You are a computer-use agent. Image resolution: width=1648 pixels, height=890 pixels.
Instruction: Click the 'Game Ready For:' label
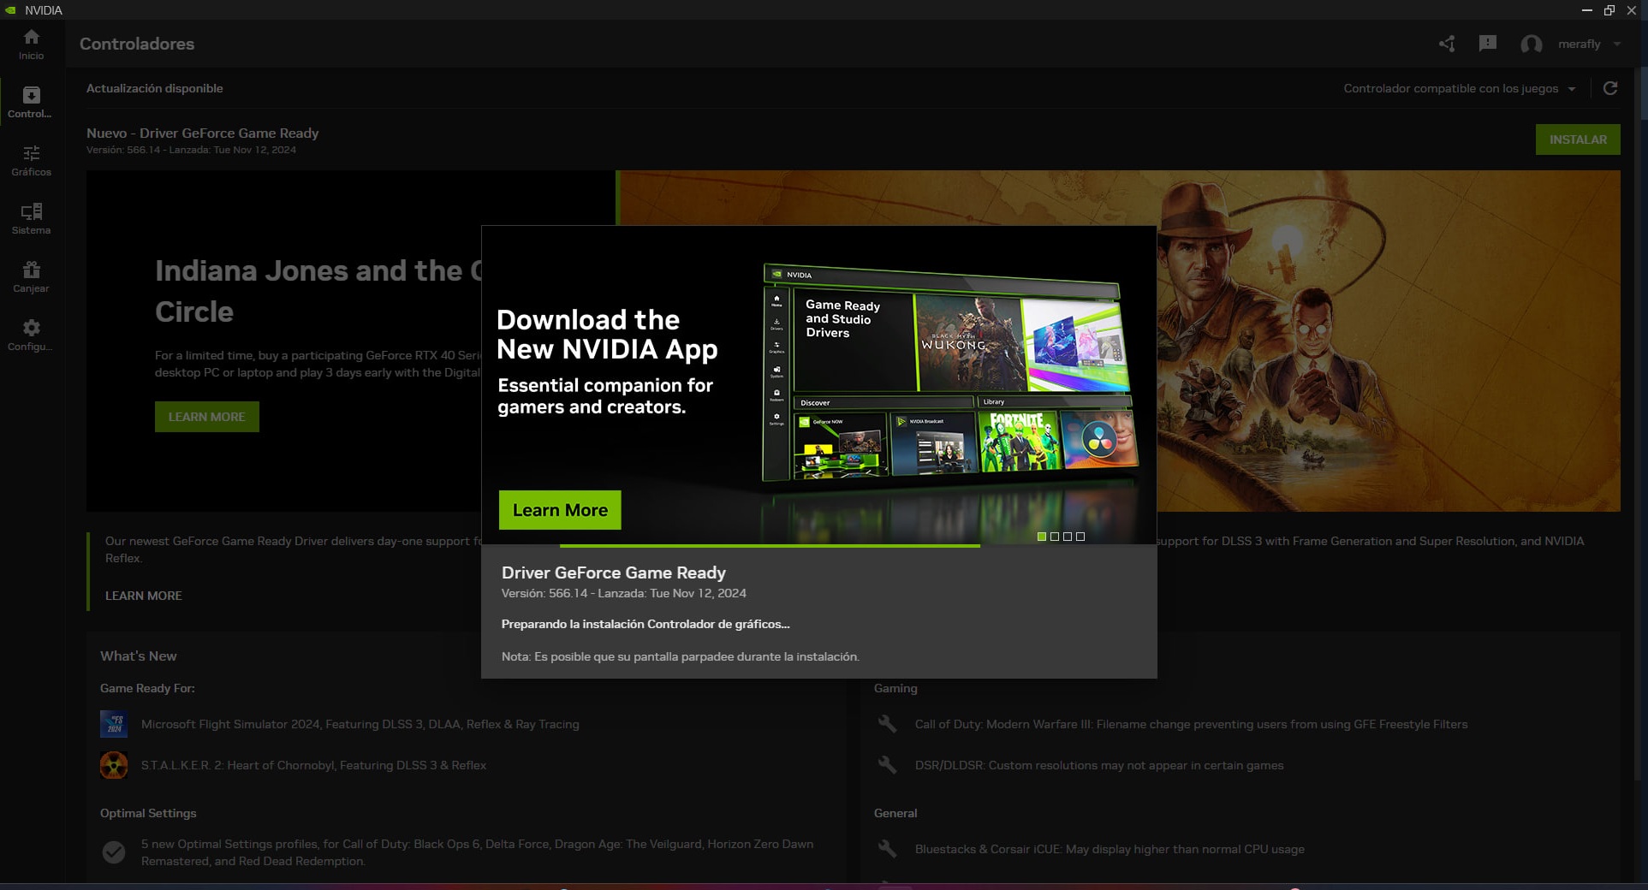[147, 688]
